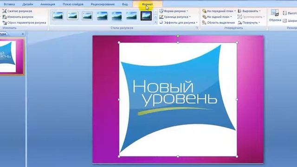Click the На задний план icon
This screenshot has width=297, height=167.
click(204, 17)
